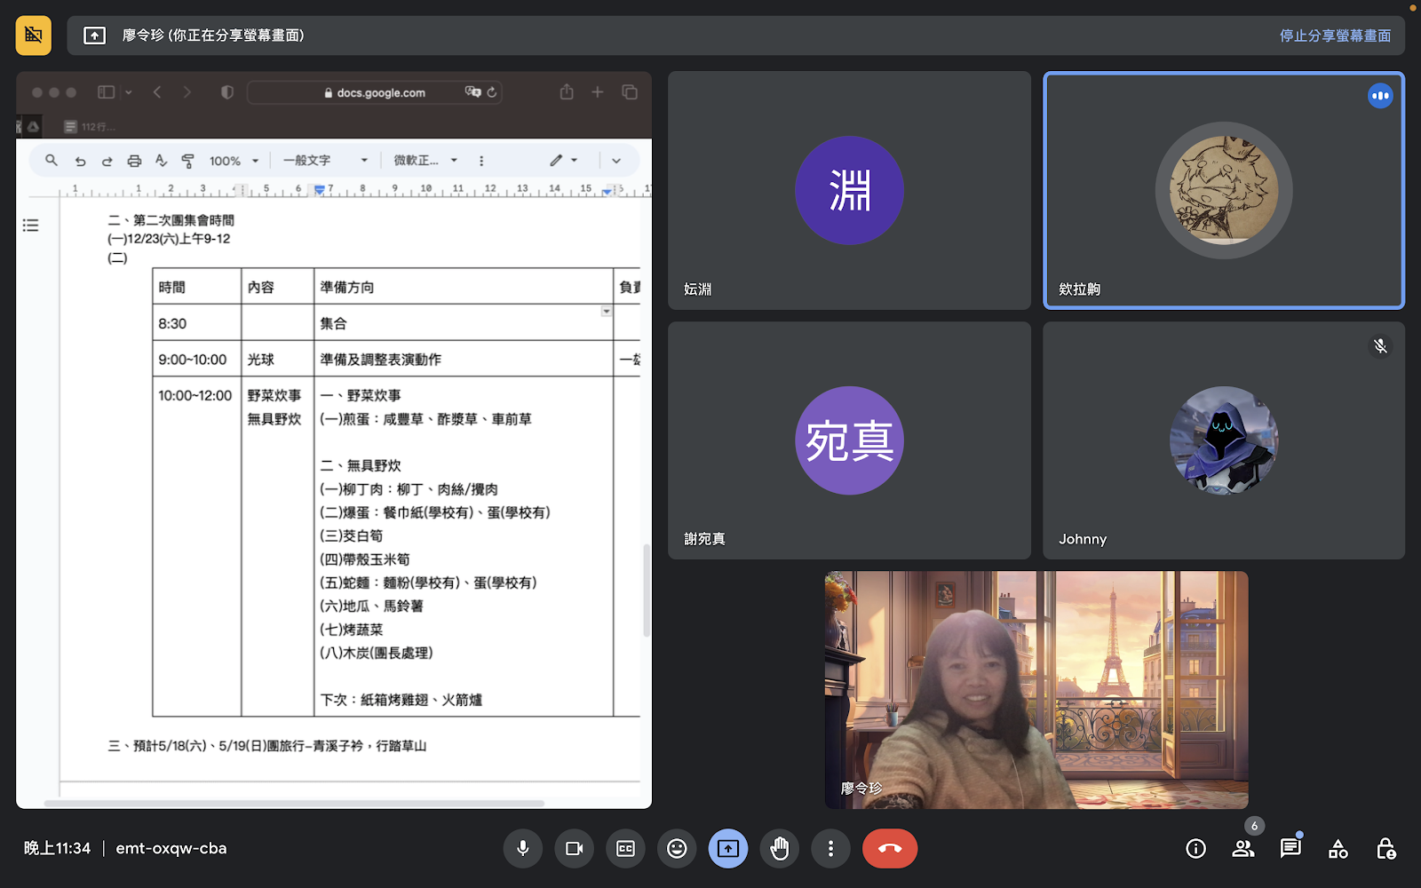Click the browser sidebar toggle icon
Image resolution: width=1421 pixels, height=888 pixels.
coord(106,92)
